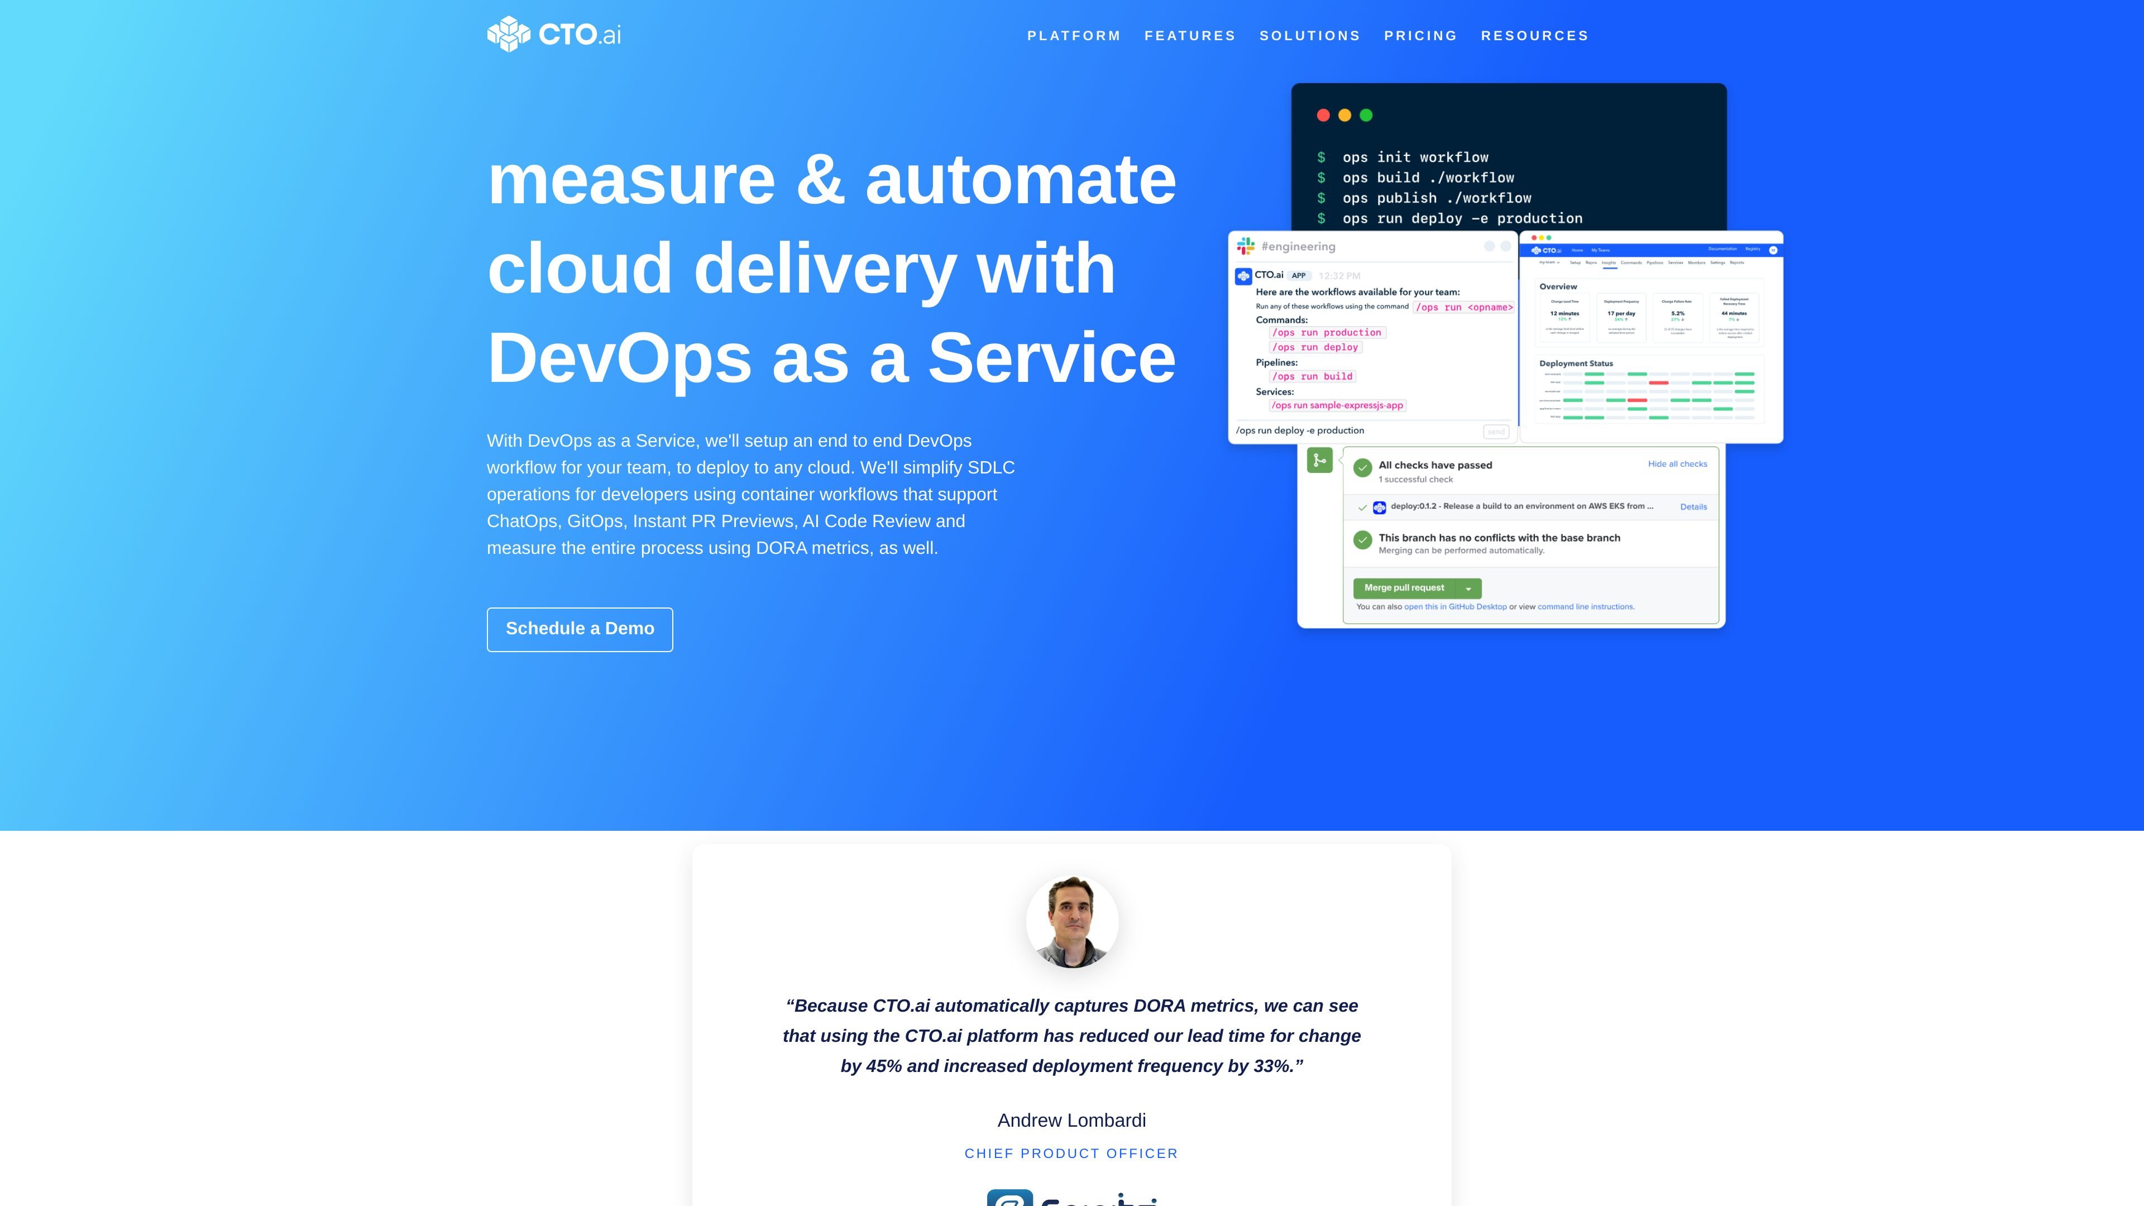Select the Insights tab in the dashboard
2144x1206 pixels.
(x=1609, y=263)
